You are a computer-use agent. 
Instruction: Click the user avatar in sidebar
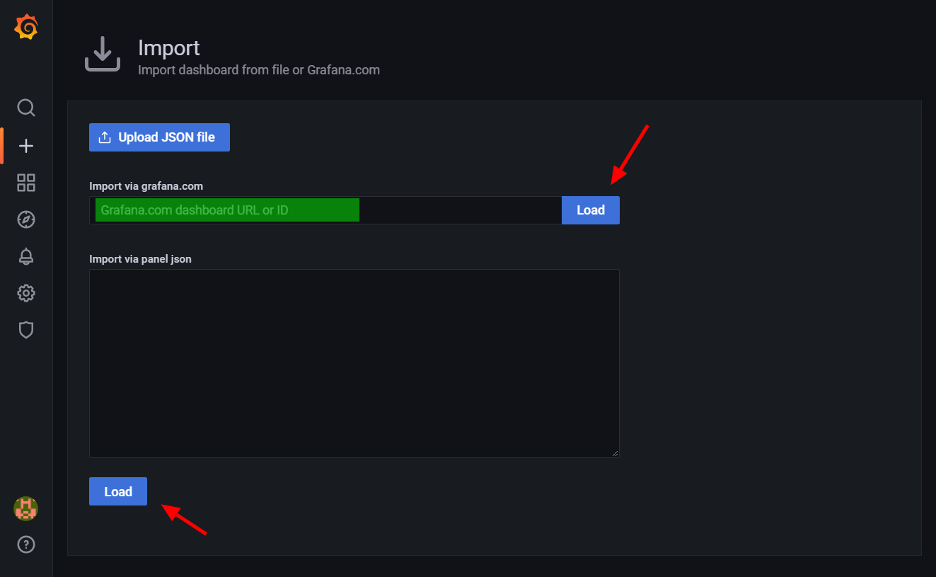[26, 508]
